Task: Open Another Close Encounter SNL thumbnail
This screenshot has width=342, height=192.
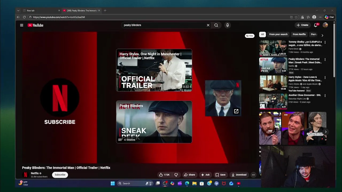Action: pos(273,101)
